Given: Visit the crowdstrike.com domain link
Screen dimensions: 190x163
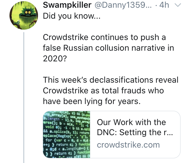Looking at the screenshot, I should [x=128, y=145].
